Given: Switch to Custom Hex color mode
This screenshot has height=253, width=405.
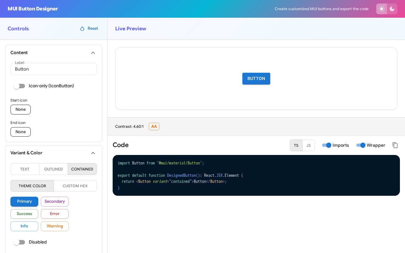Looking at the screenshot, I should tap(75, 186).
